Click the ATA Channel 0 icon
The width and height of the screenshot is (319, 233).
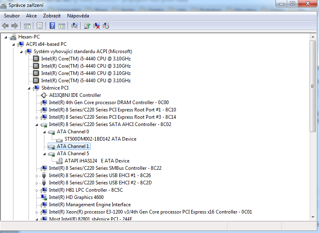(52, 132)
